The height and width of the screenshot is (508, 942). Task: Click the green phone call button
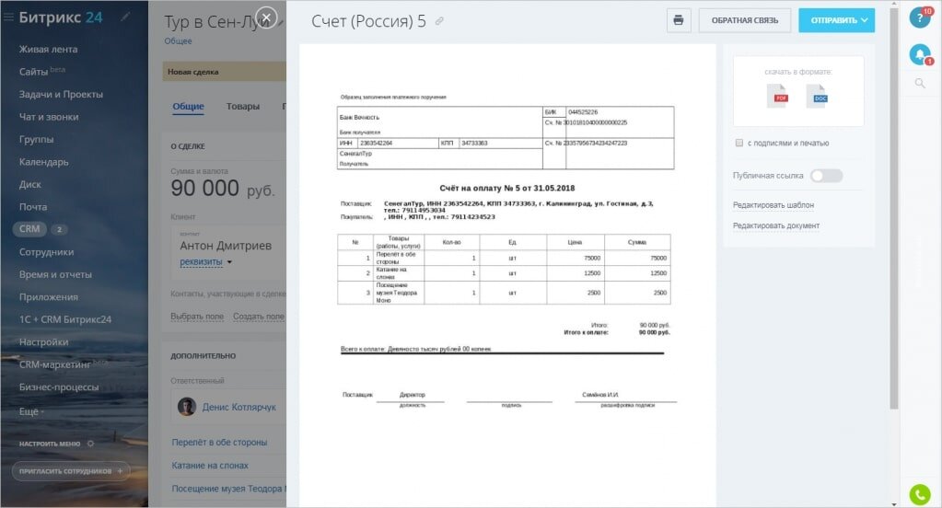click(920, 494)
